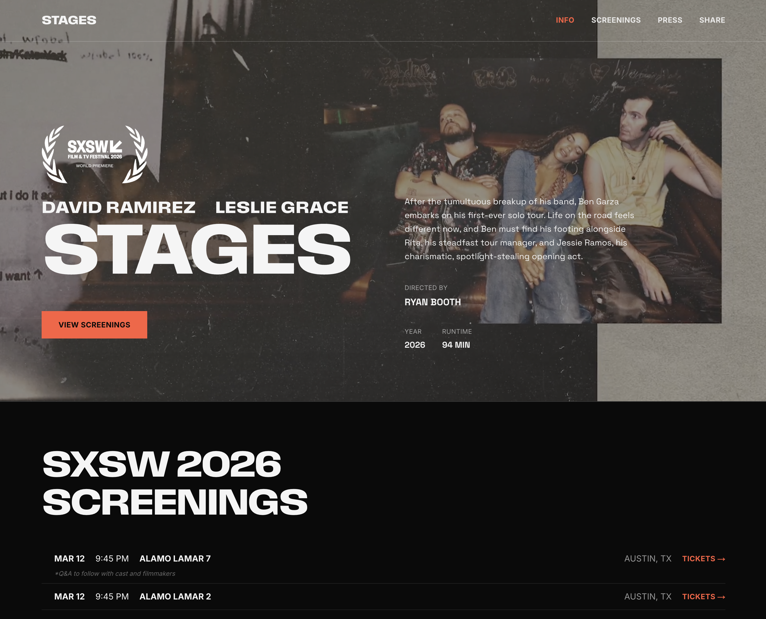This screenshot has width=766, height=619.
Task: Click the arrow beside Alamo Lamar 7 tickets
Action: 721,559
